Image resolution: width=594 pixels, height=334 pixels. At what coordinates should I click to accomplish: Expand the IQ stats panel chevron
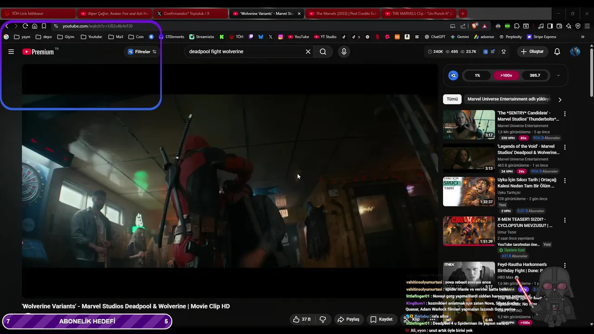(x=558, y=75)
